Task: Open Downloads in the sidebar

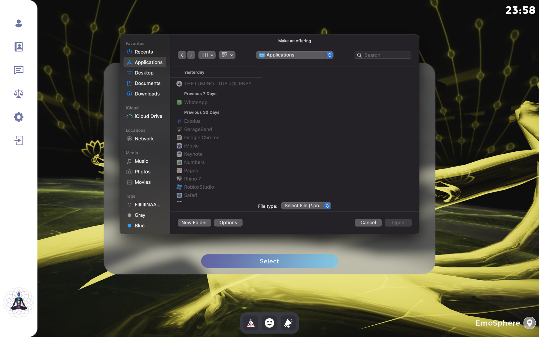Action: pos(145,94)
